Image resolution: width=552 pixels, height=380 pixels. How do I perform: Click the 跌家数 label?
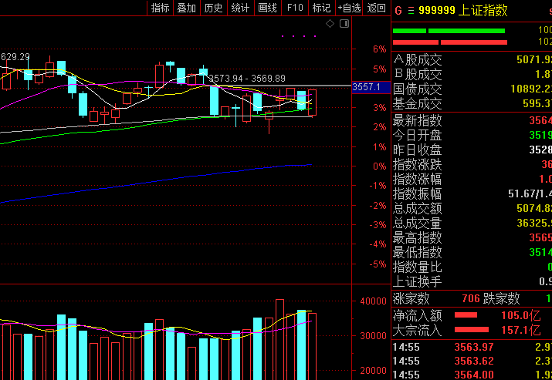point(501,299)
